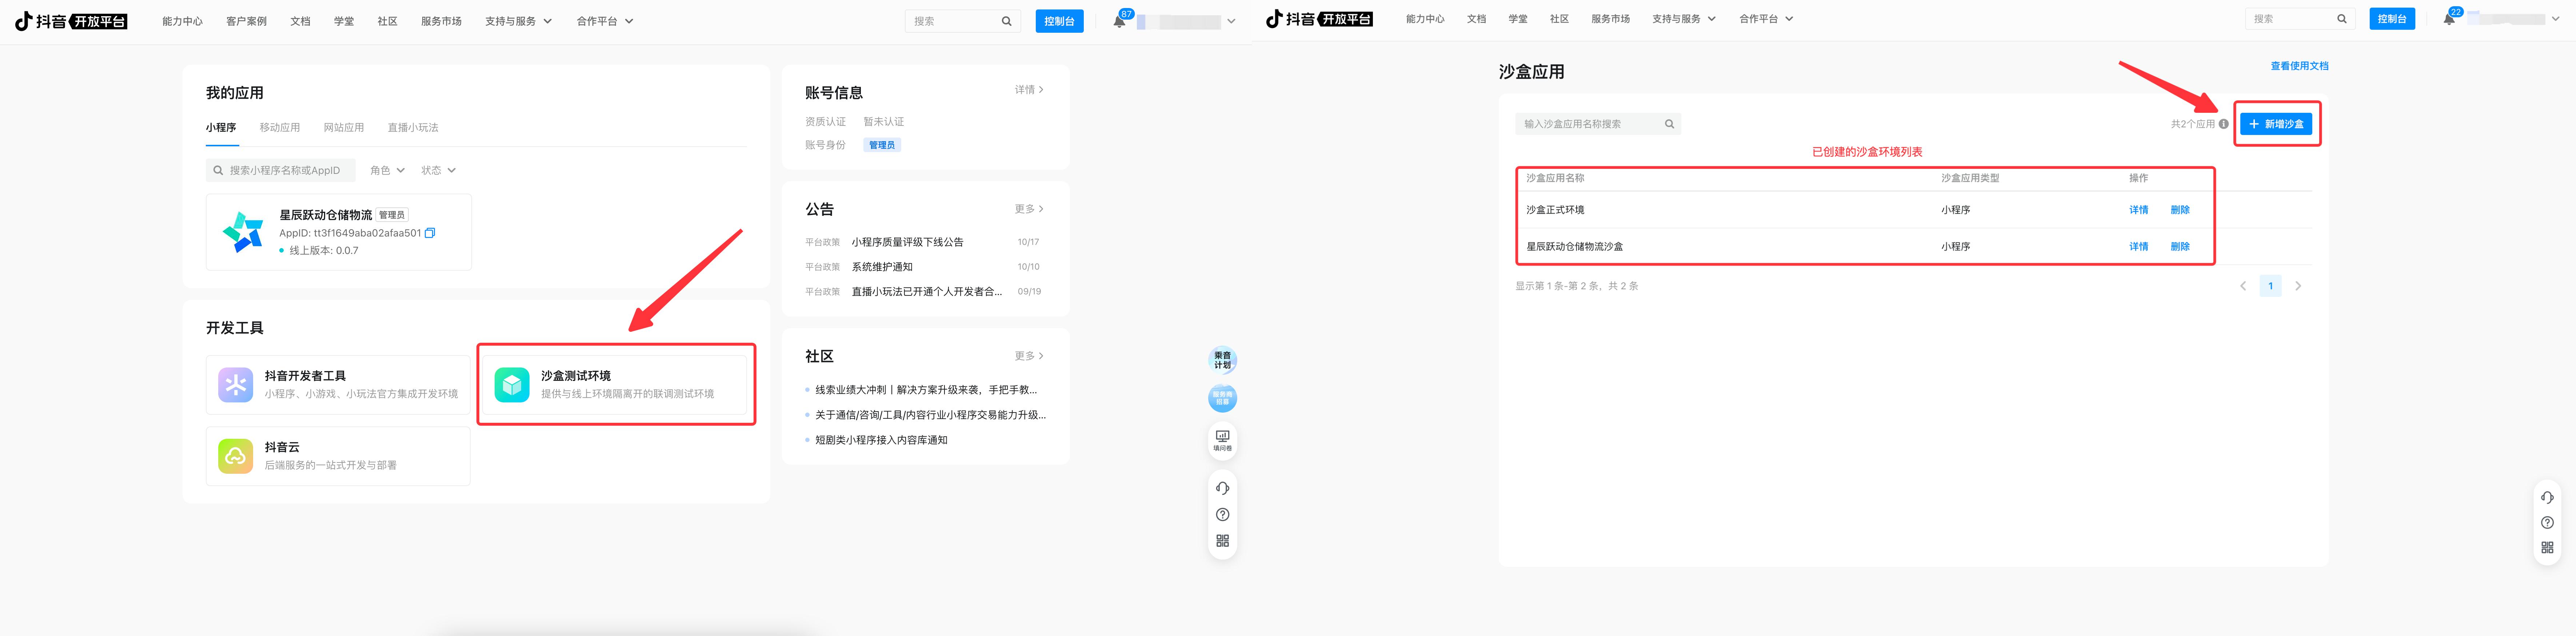Copy AppID with the copy icon

click(x=430, y=233)
